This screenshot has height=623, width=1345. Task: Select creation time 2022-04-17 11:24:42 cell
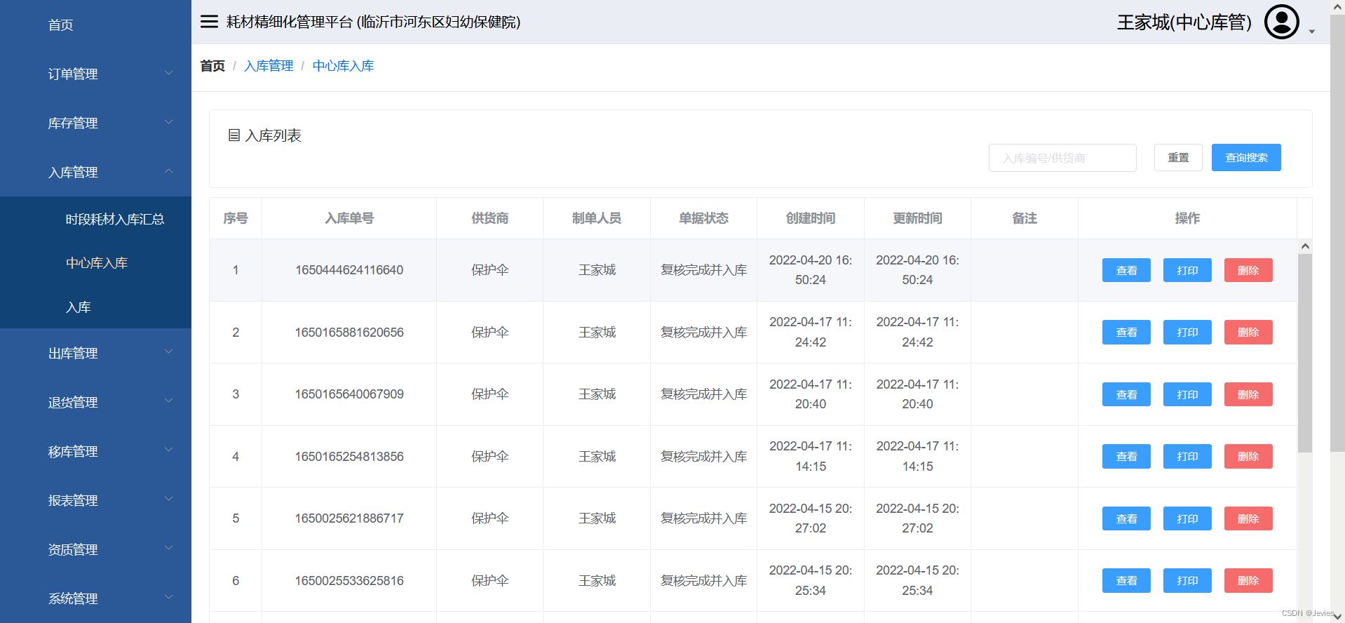pyautogui.click(x=811, y=332)
